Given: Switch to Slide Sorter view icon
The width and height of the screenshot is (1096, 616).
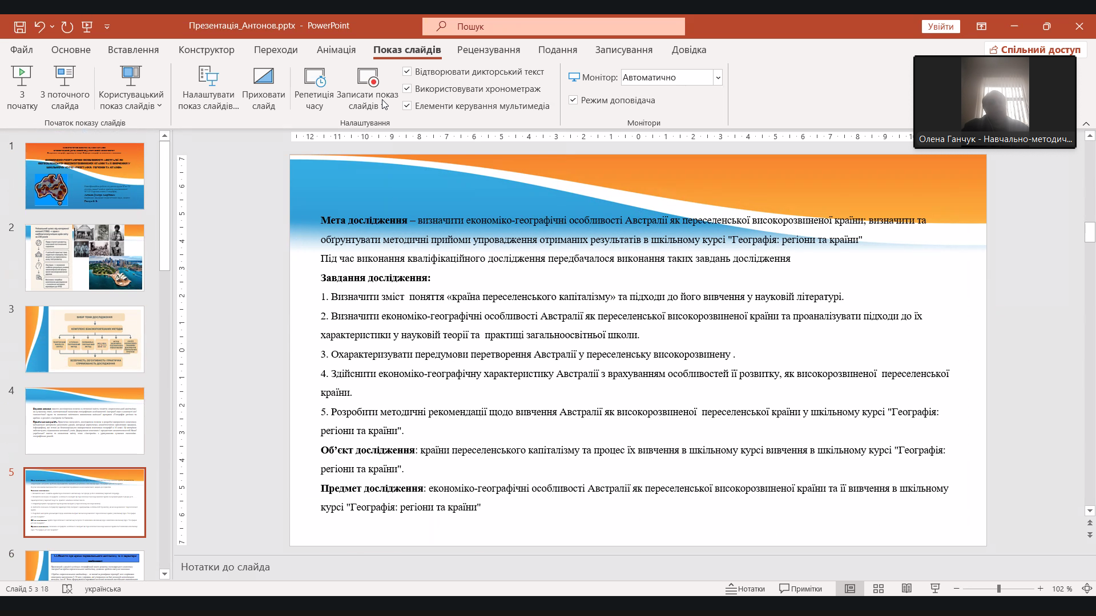Looking at the screenshot, I should 879,589.
